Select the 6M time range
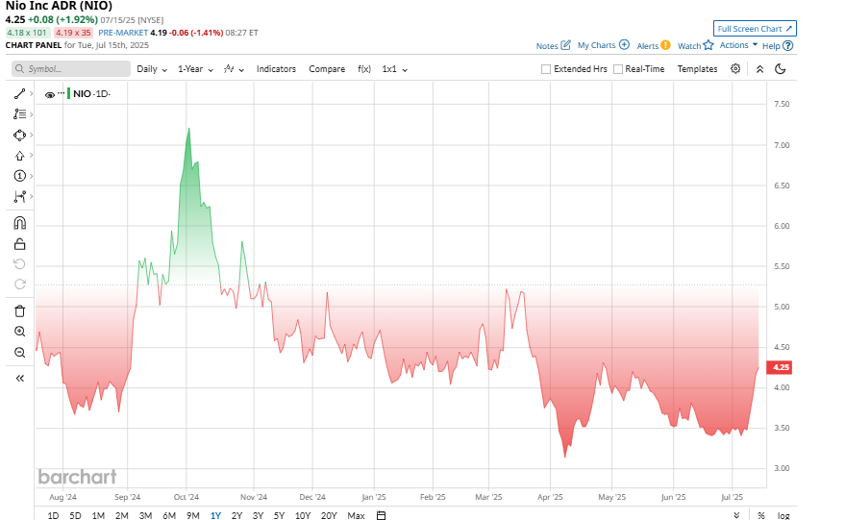The height and width of the screenshot is (520, 845). 169,516
